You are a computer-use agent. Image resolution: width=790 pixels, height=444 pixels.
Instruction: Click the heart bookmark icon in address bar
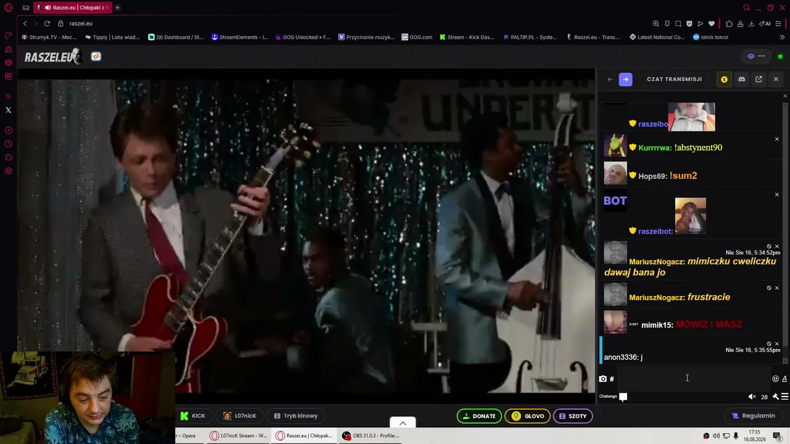(712, 23)
